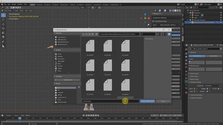The height and width of the screenshot is (125, 223).
Task: Open the Display As dropdown
Action: [x=212, y=86]
